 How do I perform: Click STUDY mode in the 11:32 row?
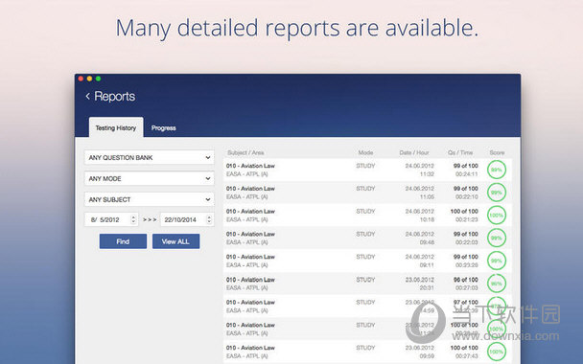(365, 166)
